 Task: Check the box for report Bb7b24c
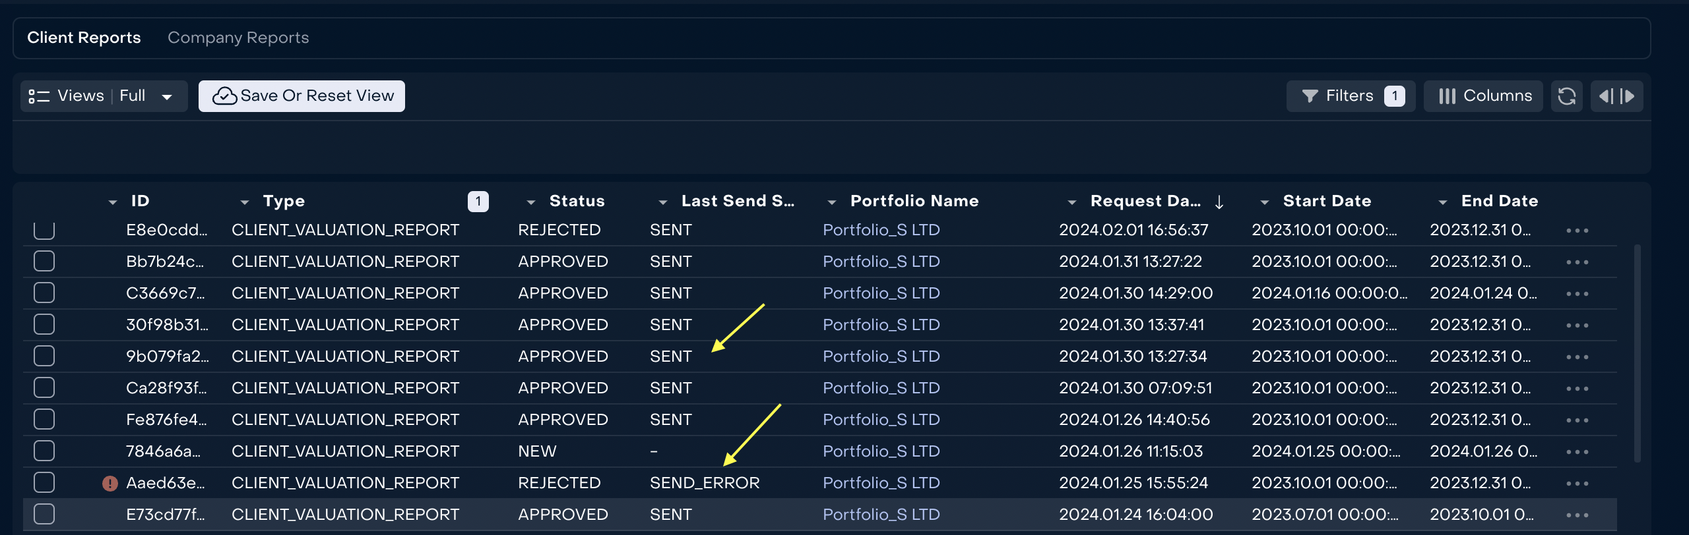(x=44, y=262)
